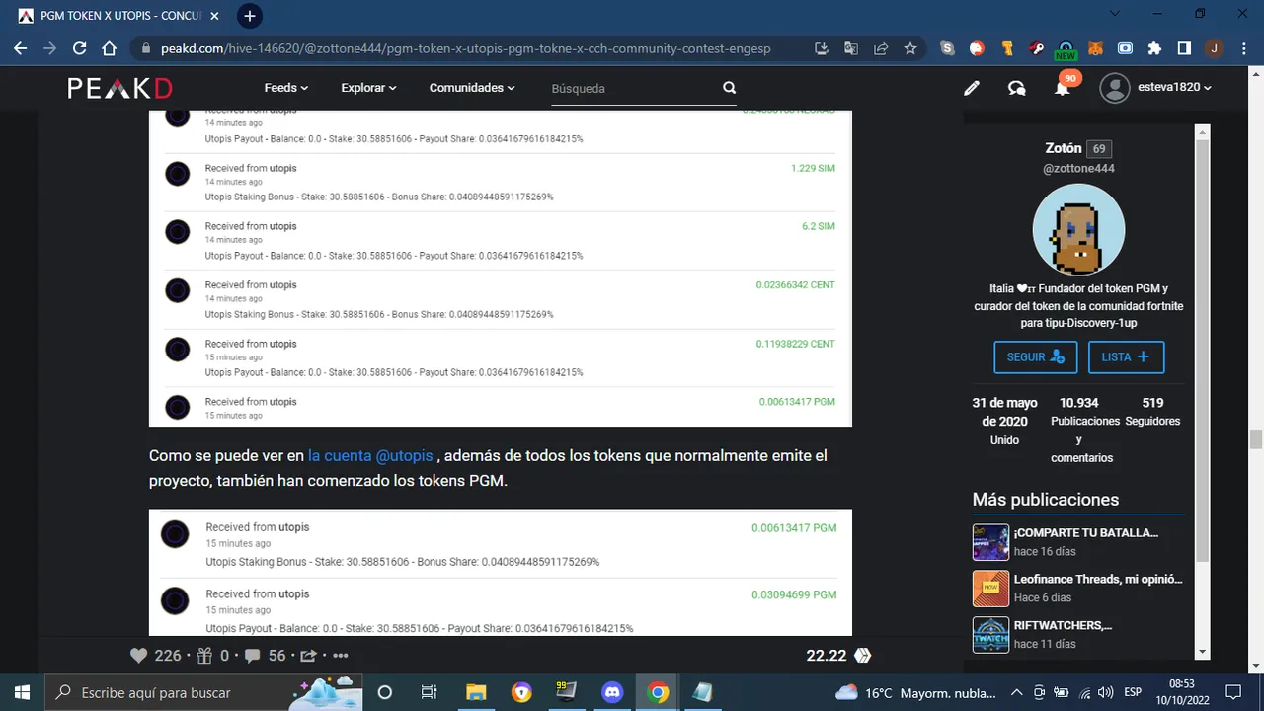This screenshot has width=1264, height=711.
Task: Open the Windows Start menu
Action: (22, 692)
